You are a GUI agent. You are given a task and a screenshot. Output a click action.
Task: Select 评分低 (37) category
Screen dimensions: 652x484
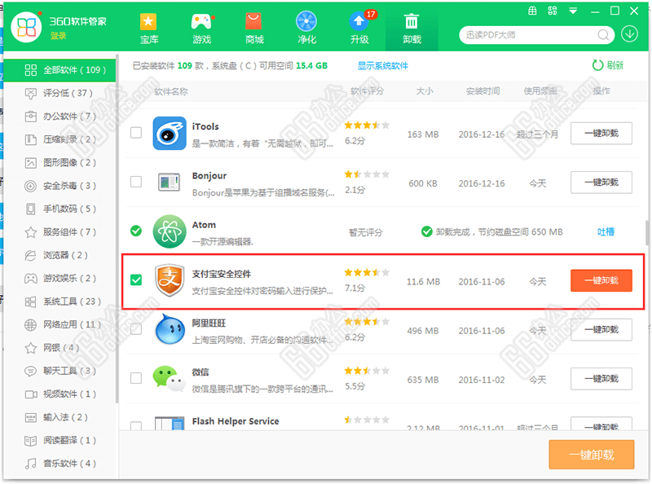(59, 93)
